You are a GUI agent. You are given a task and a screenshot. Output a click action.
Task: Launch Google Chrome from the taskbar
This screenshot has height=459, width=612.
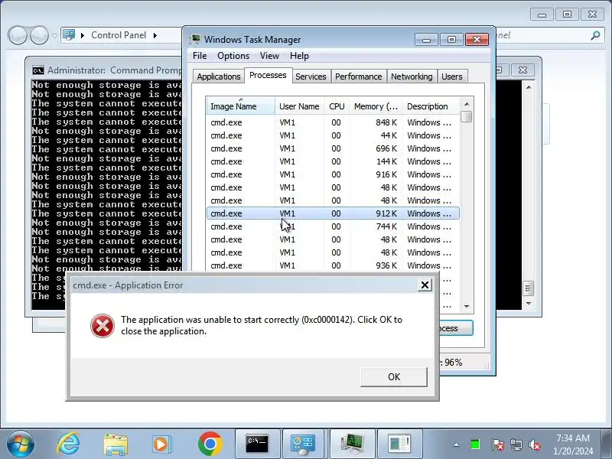[x=210, y=444]
